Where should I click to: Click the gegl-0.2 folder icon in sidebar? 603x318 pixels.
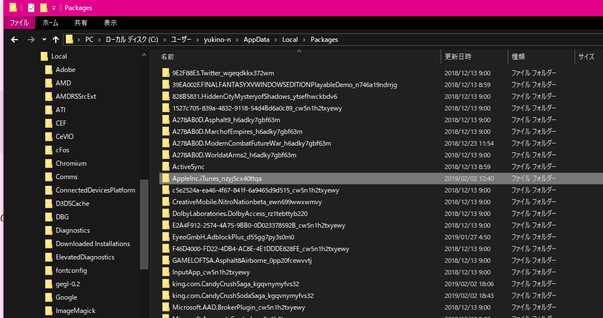(x=49, y=284)
